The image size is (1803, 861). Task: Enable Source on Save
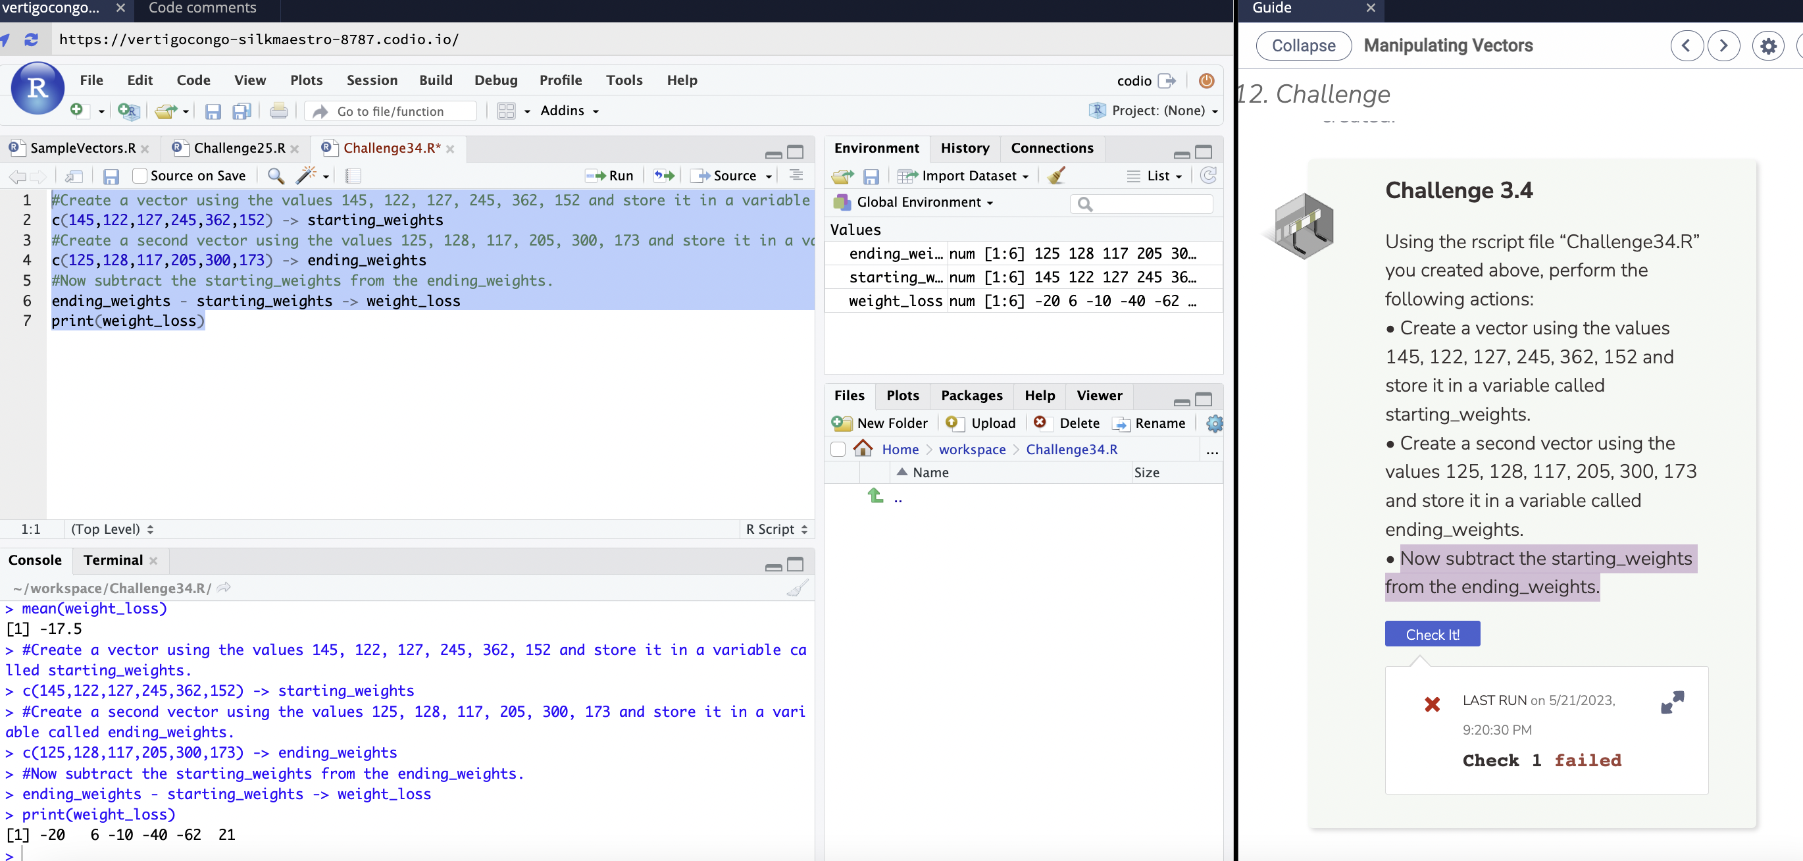coord(140,176)
